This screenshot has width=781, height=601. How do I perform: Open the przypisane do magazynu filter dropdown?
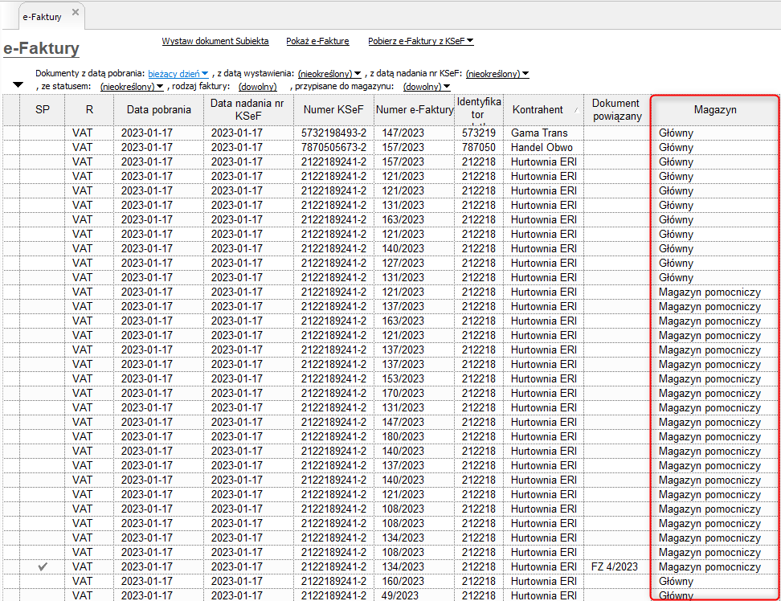pos(426,87)
